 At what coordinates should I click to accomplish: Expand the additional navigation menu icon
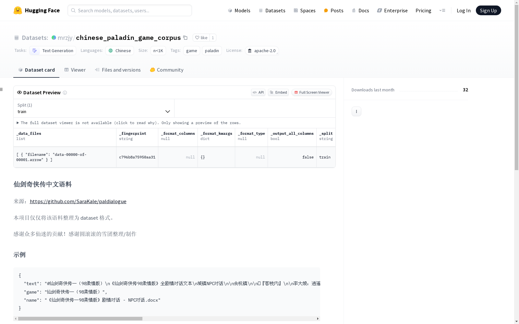(x=442, y=10)
